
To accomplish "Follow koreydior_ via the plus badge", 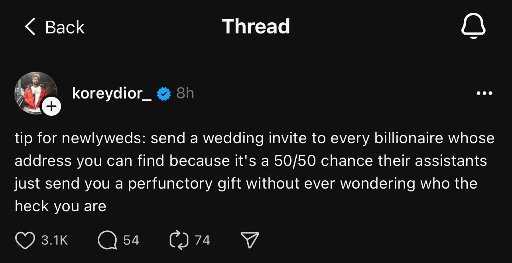I will point(51,107).
